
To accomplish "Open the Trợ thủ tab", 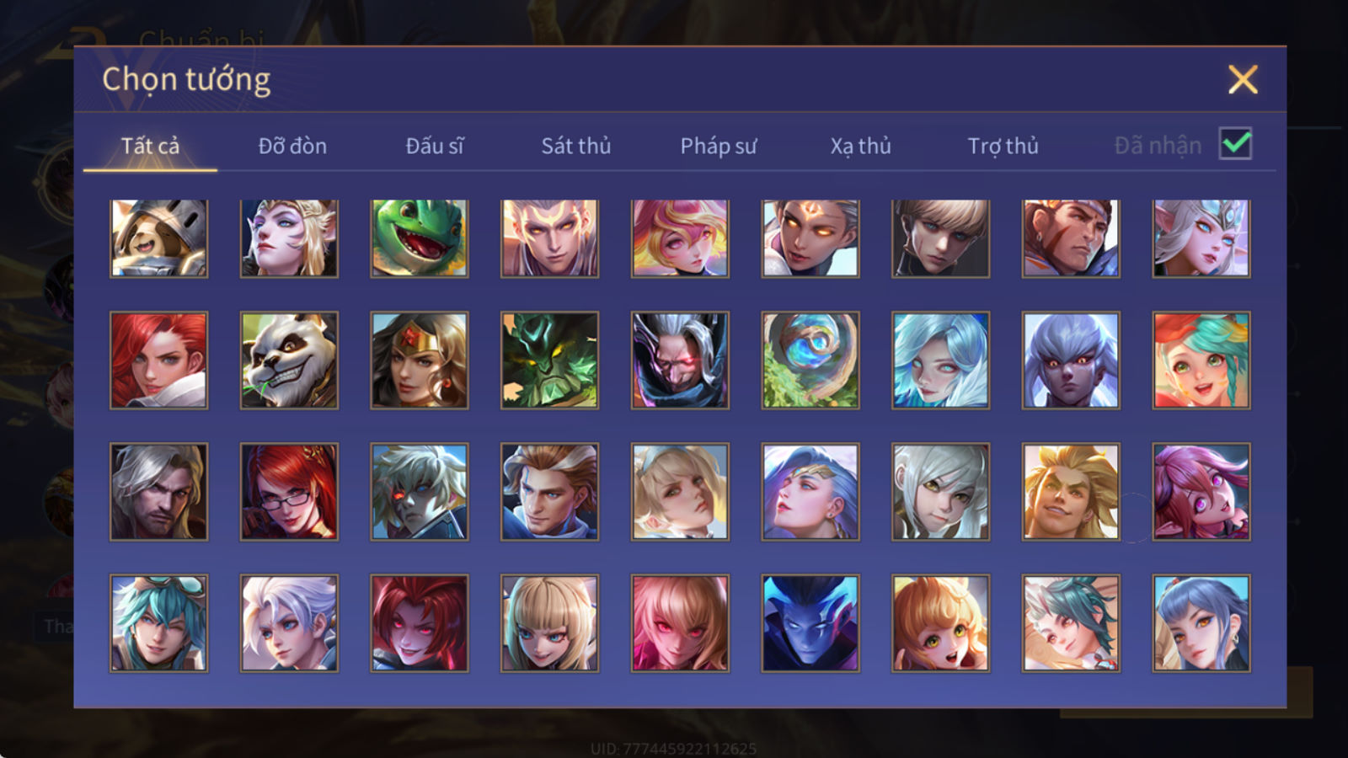I will coord(1003,146).
